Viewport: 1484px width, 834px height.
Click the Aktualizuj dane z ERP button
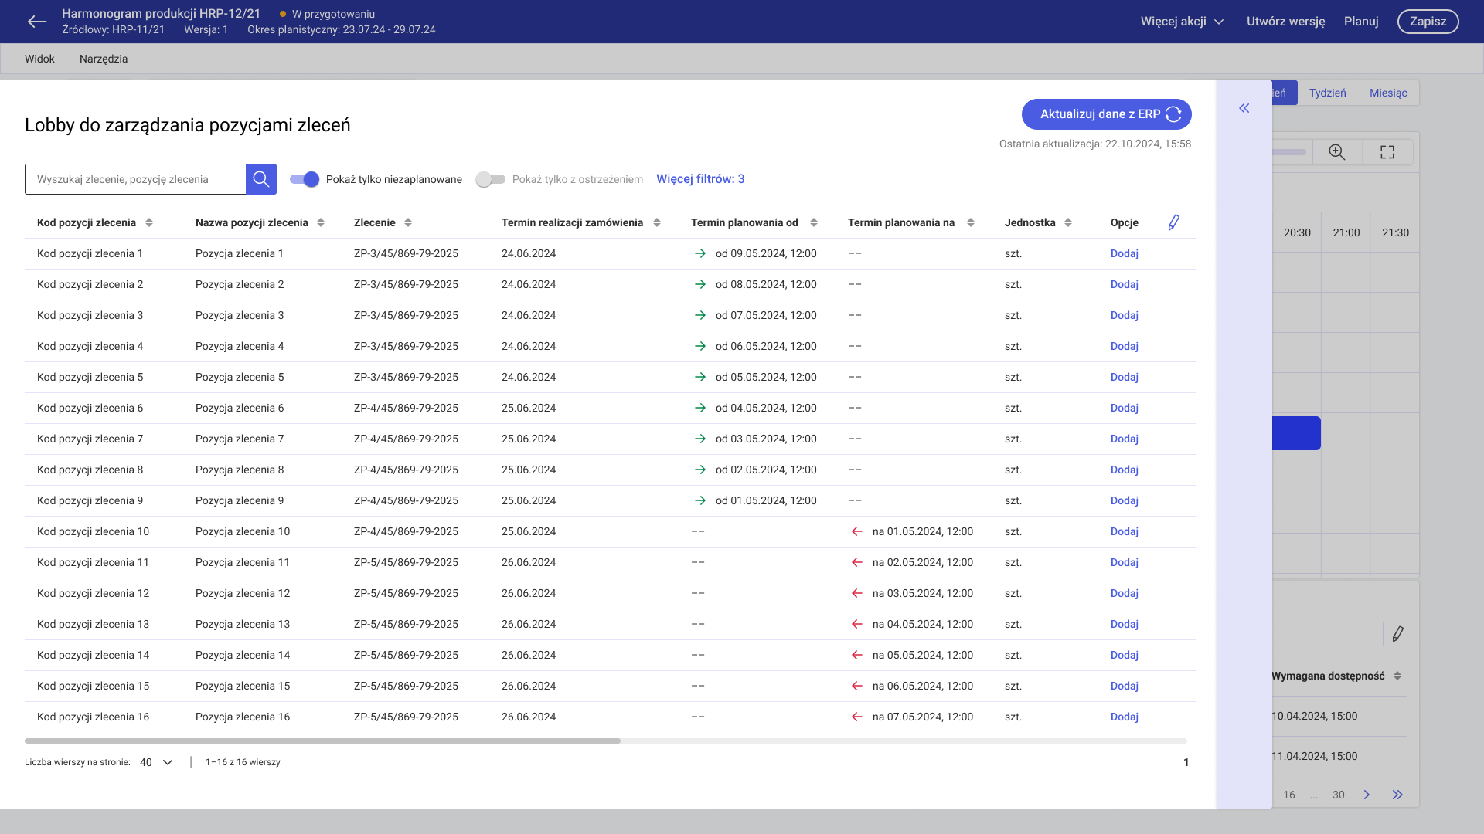pyautogui.click(x=1106, y=114)
